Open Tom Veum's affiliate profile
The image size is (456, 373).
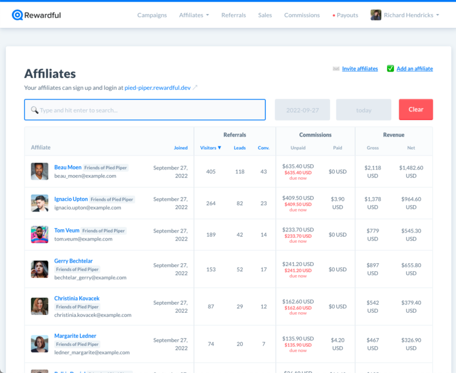point(67,230)
